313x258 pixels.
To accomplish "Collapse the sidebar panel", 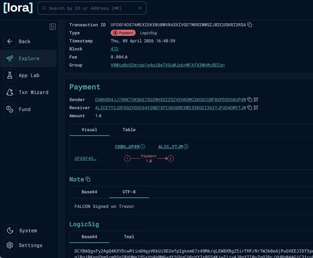I will [x=52, y=27].
